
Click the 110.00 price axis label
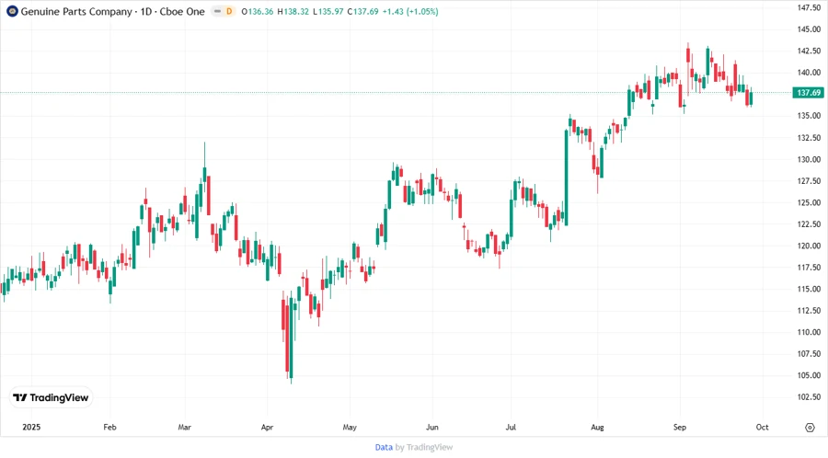pyautogui.click(x=809, y=332)
